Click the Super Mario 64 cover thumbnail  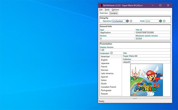click(147, 80)
